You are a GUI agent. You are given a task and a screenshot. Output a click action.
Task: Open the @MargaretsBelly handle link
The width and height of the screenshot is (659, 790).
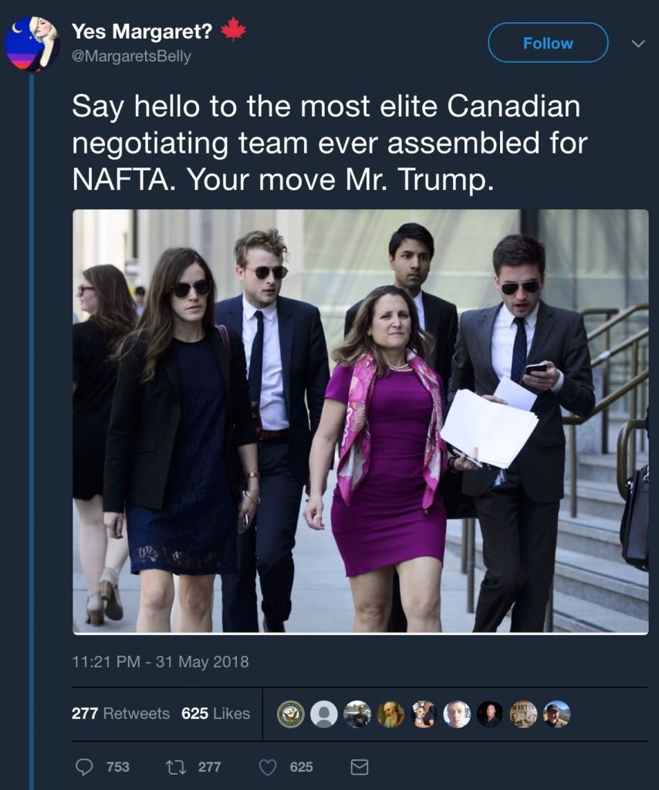(x=131, y=56)
